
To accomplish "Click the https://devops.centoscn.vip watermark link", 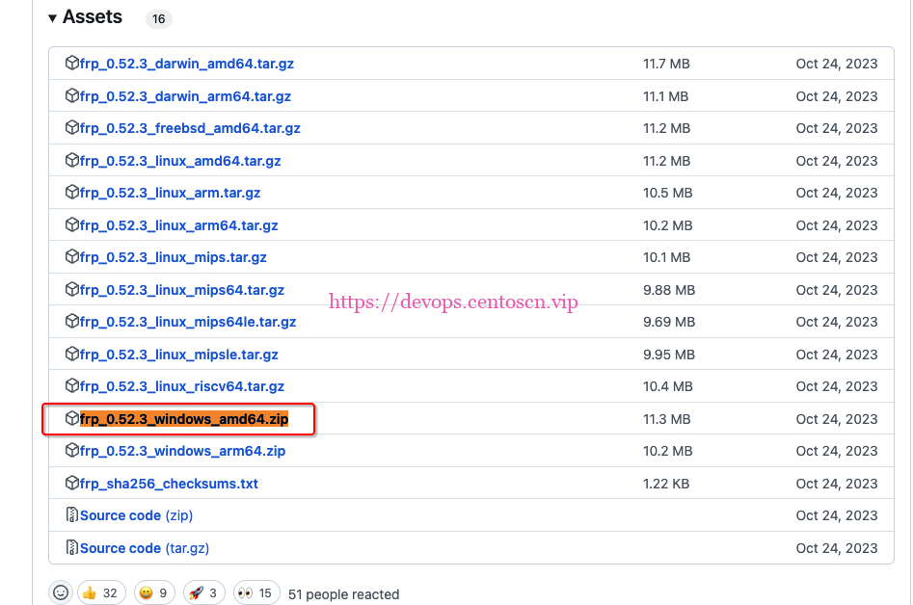I will pos(453,301).
